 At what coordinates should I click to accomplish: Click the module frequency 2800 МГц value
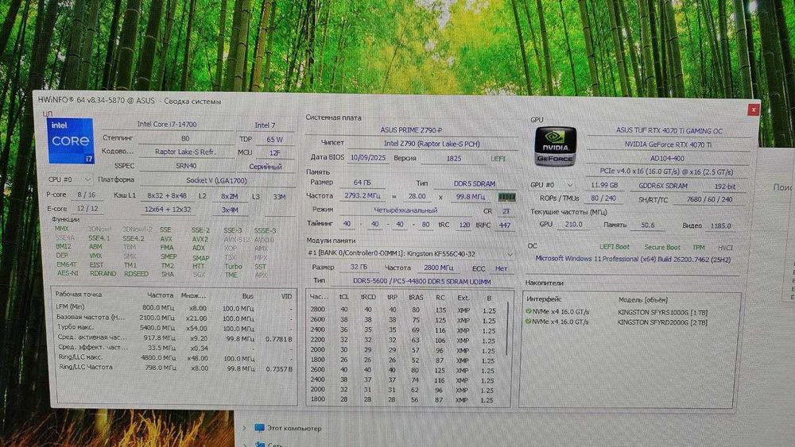point(439,268)
